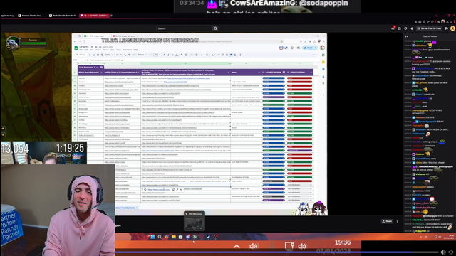Image resolution: width=456 pixels, height=256 pixels.
Task: Open fill color picker in Sheets toolbar
Action: click(182, 55)
